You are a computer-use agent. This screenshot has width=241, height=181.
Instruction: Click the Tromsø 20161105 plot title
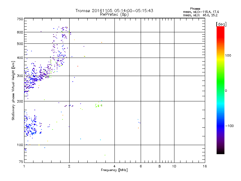click(114, 11)
